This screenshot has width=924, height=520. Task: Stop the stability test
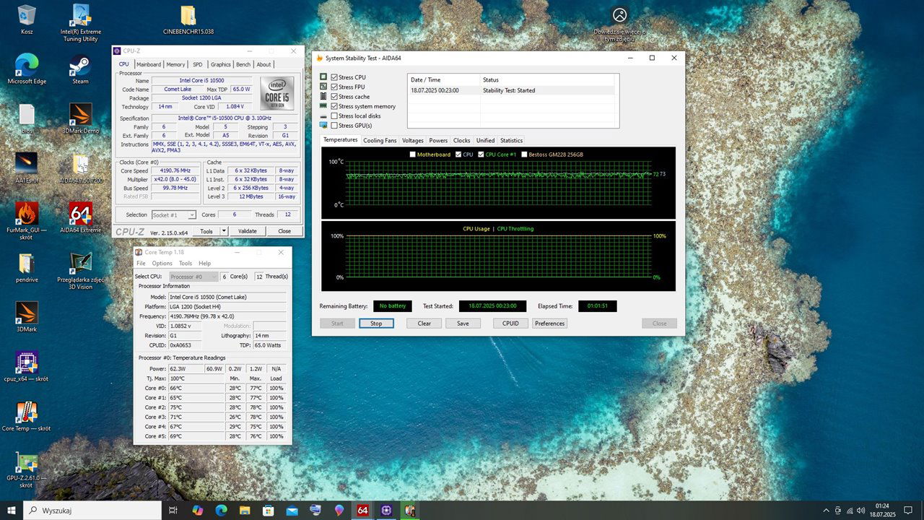point(376,324)
